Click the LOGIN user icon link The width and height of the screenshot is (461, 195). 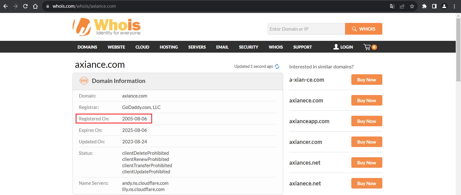(343, 47)
